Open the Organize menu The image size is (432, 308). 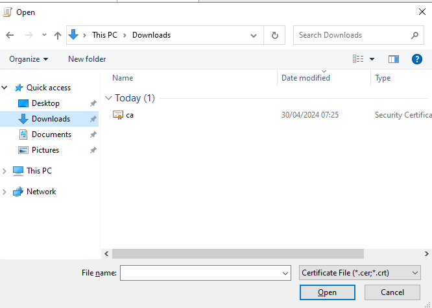point(29,59)
